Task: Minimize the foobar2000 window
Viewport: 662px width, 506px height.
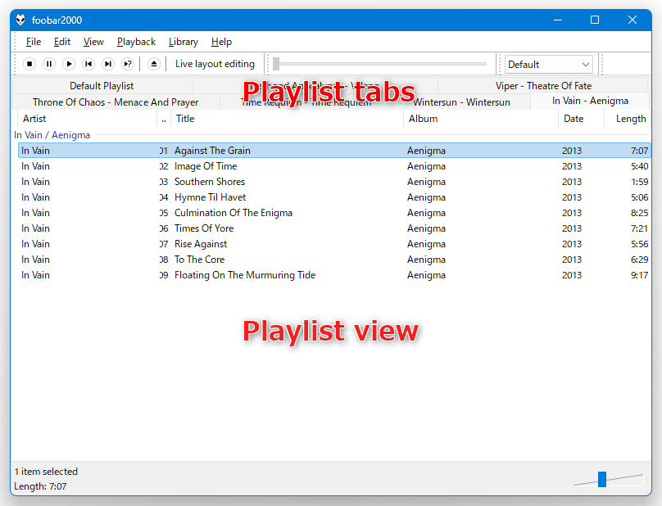Action: [558, 20]
